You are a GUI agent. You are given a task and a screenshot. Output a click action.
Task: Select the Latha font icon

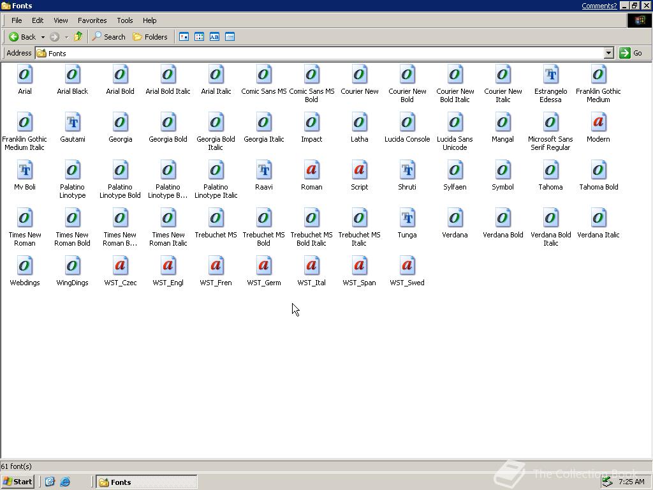pyautogui.click(x=360, y=123)
